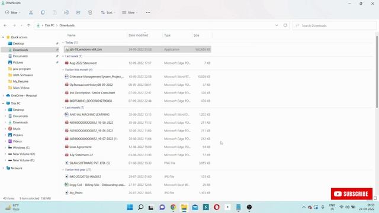Open Opera browser from the taskbar
Image resolution: width=379 pixels, height=213 pixels.
coord(217,207)
